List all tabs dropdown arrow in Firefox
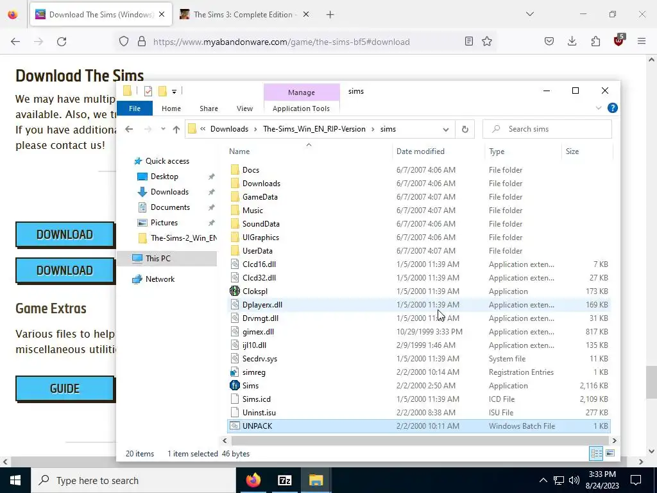The height and width of the screenshot is (493, 657). point(530,14)
